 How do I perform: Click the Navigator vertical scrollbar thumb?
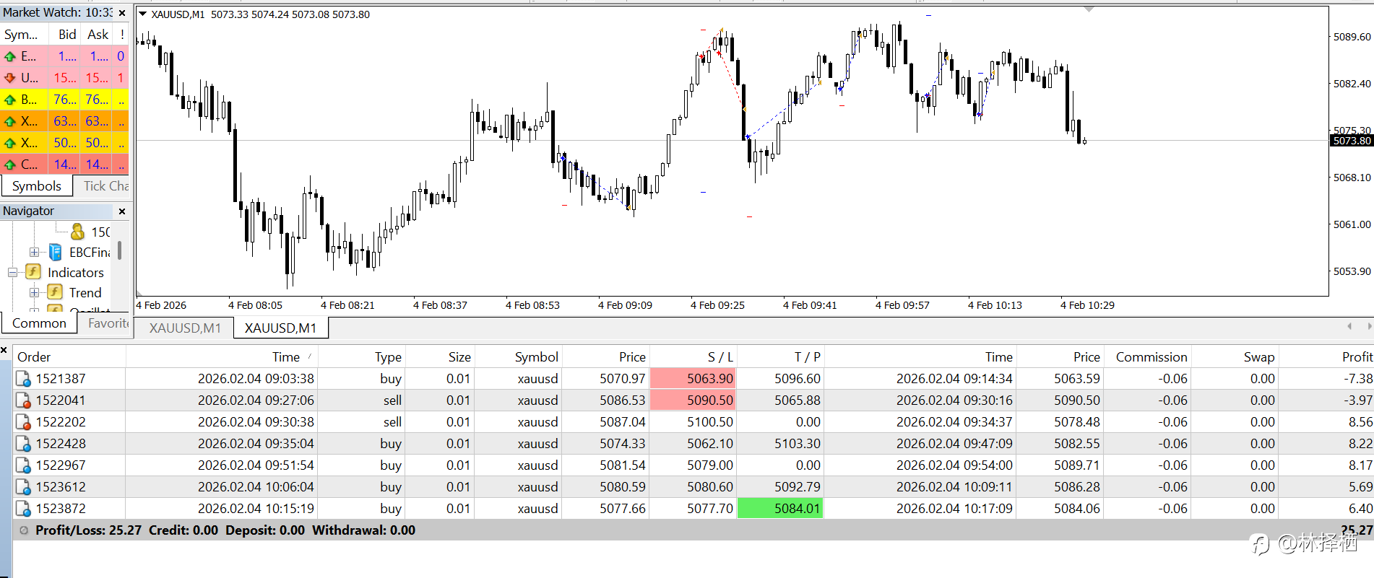[x=119, y=250]
